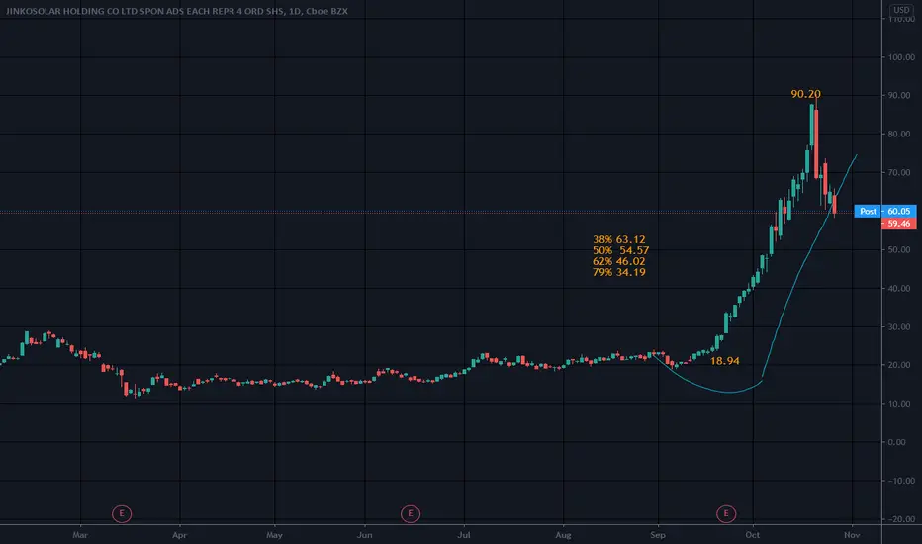Click the Nov label on time axis

pyautogui.click(x=852, y=535)
